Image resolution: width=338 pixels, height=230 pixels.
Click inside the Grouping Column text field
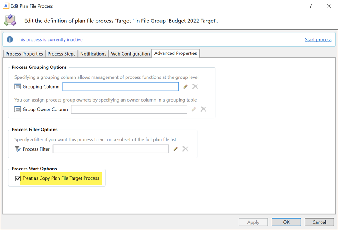tap(120, 87)
